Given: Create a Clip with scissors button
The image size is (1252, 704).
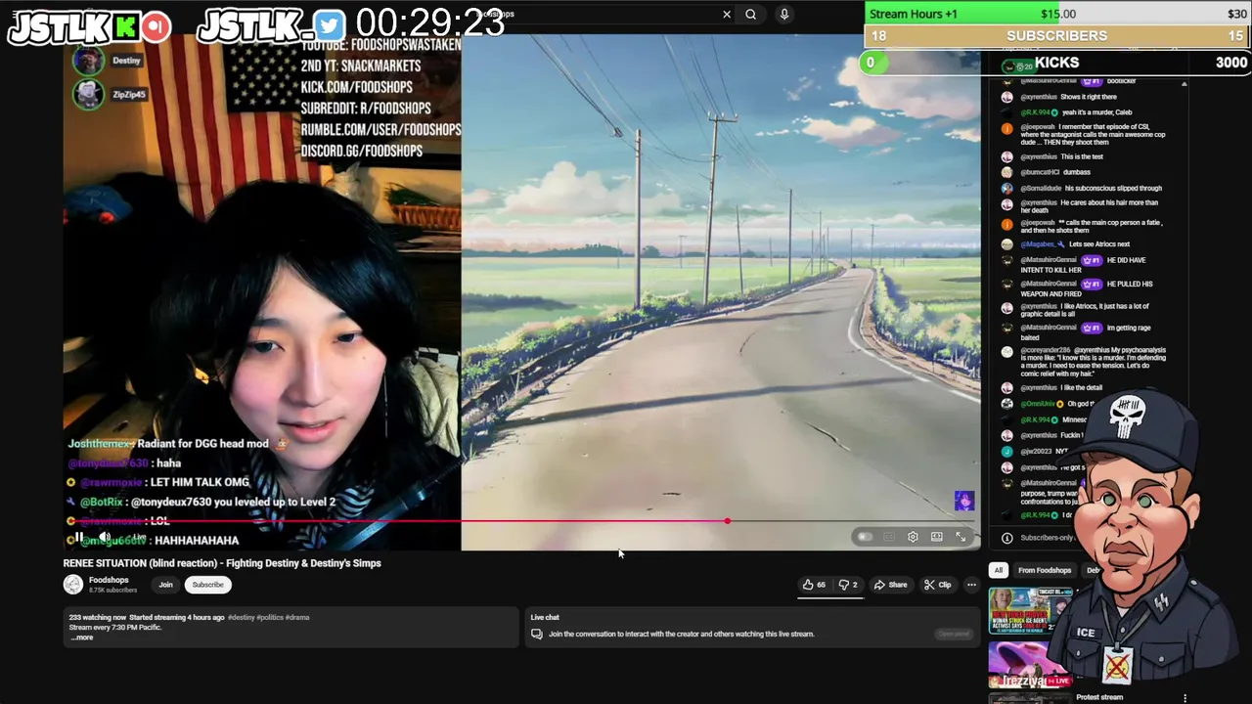Looking at the screenshot, I should coord(938,585).
